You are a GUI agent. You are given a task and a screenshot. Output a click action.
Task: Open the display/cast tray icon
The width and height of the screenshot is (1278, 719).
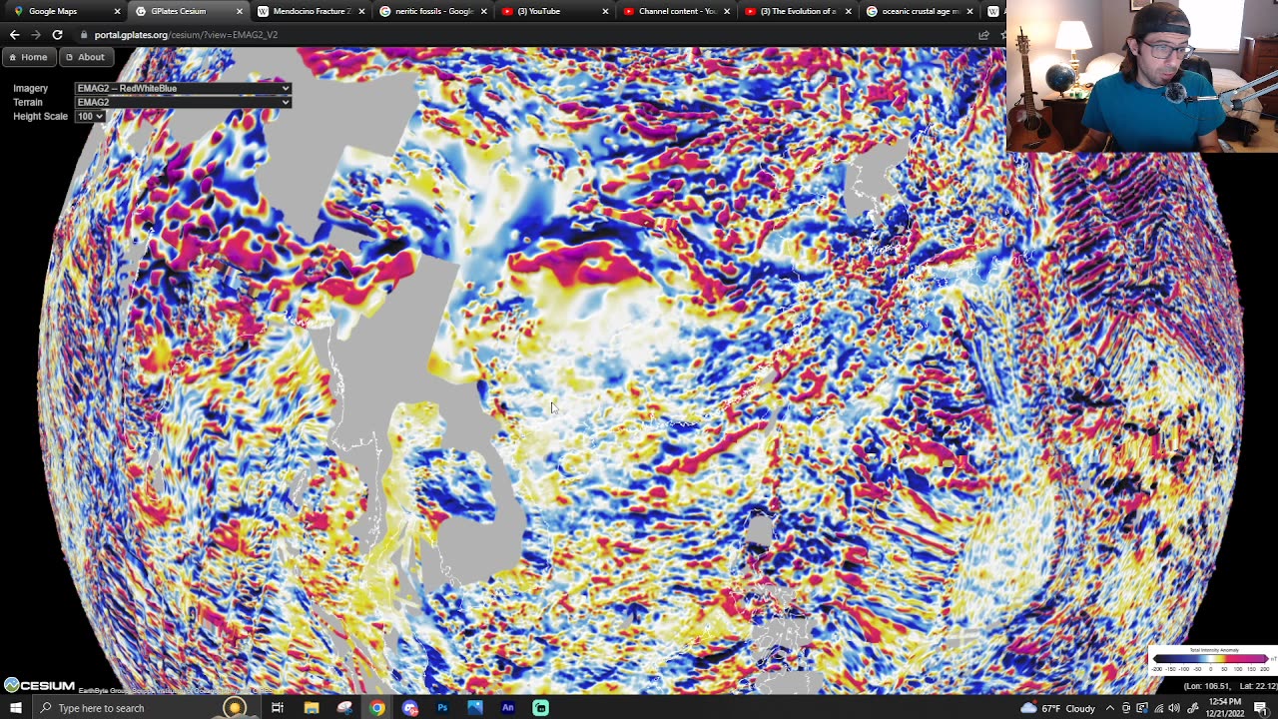pyautogui.click(x=1142, y=708)
